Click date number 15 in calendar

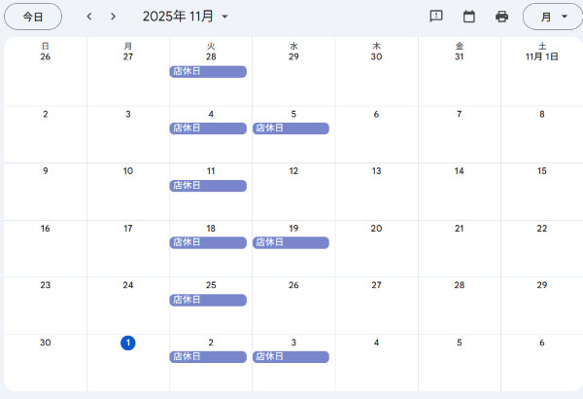point(542,171)
